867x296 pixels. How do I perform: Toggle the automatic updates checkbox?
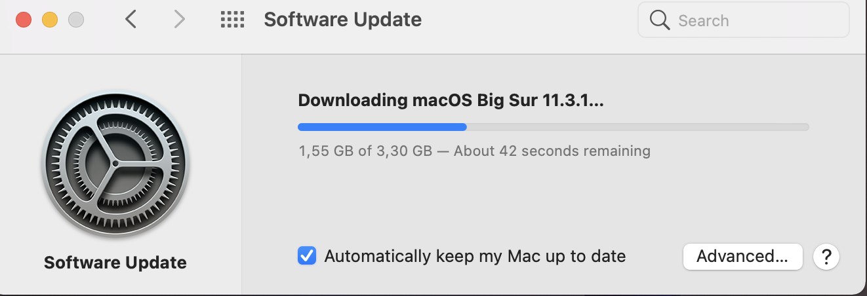[307, 256]
